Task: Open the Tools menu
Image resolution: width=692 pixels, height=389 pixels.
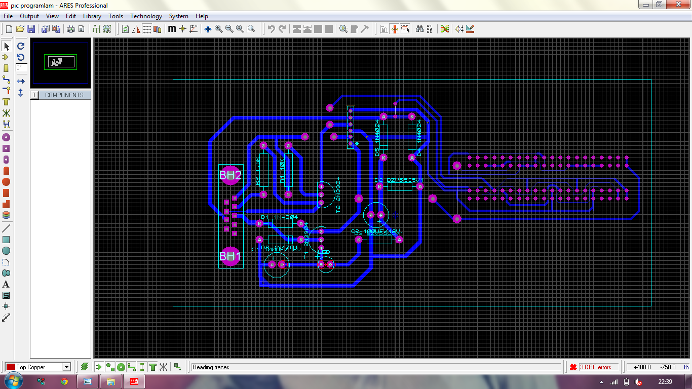Action: [116, 16]
